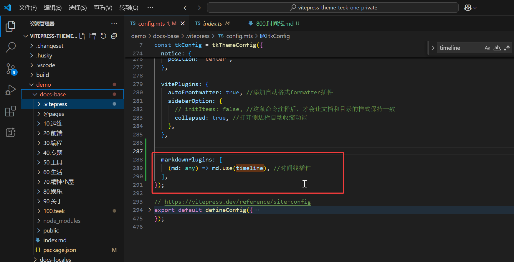The height and width of the screenshot is (262, 514).
Task: Open the Explorer view in activity bar
Action: pos(11,26)
